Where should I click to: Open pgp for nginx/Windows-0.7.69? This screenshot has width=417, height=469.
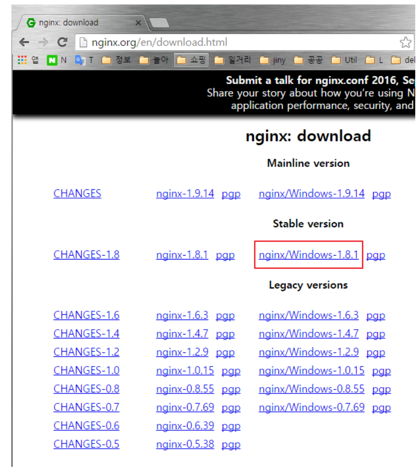click(x=381, y=408)
